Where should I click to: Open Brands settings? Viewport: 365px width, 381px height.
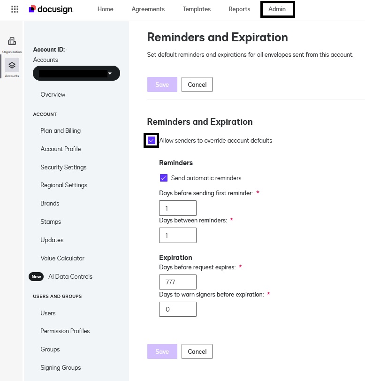point(50,203)
